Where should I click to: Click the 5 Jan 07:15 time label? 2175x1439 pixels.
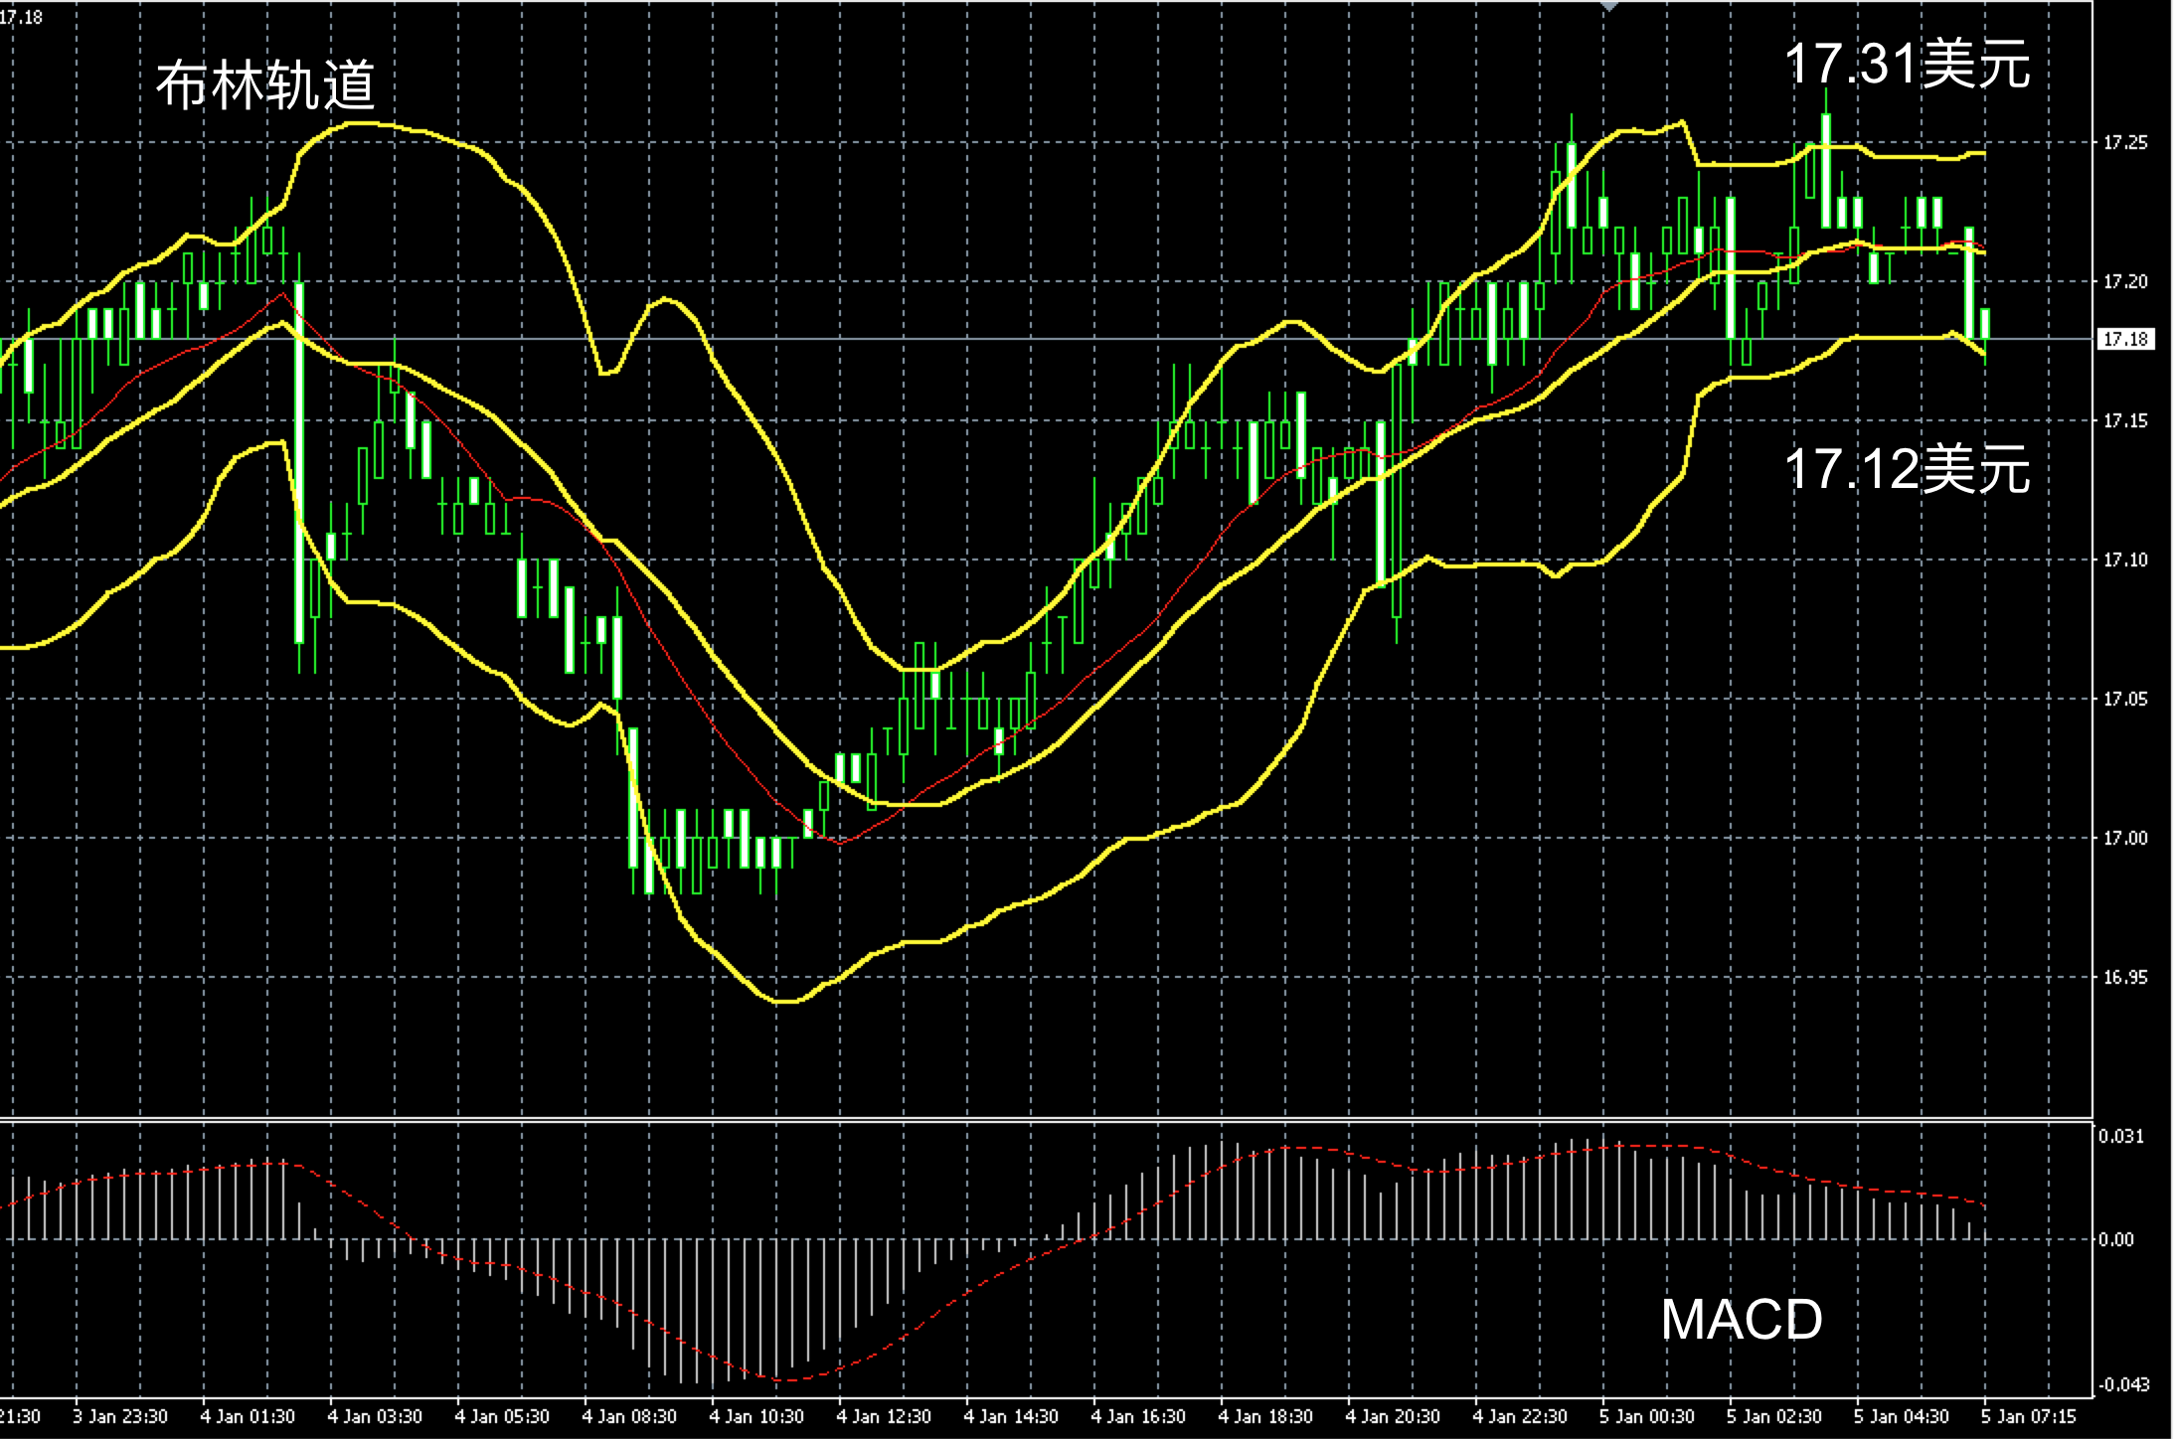point(2029,1416)
